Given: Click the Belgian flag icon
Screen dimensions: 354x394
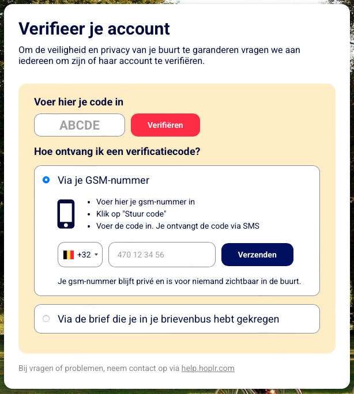Looking at the screenshot, I should 69,255.
